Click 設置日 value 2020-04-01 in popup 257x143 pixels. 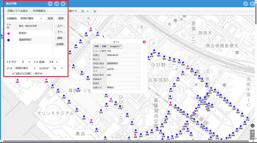pyautogui.click(x=113, y=55)
